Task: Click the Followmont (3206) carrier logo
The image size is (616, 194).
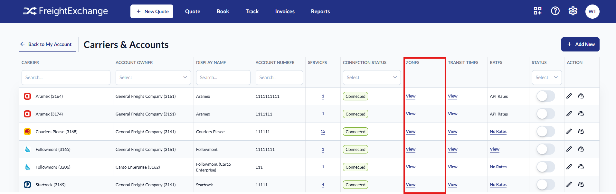Action: click(x=27, y=167)
